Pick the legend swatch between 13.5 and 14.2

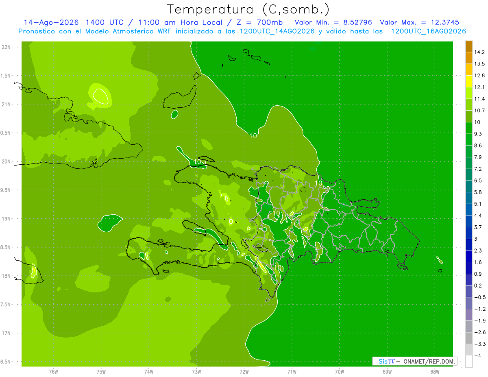pyautogui.click(x=469, y=58)
